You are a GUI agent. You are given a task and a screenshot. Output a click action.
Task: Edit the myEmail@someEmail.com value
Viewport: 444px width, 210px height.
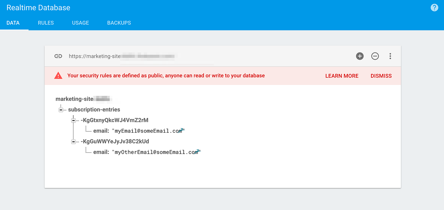(148, 131)
